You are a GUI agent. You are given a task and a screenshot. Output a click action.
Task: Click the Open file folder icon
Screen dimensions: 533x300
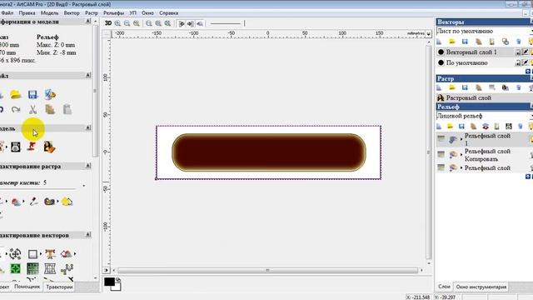pyautogui.click(x=16, y=94)
